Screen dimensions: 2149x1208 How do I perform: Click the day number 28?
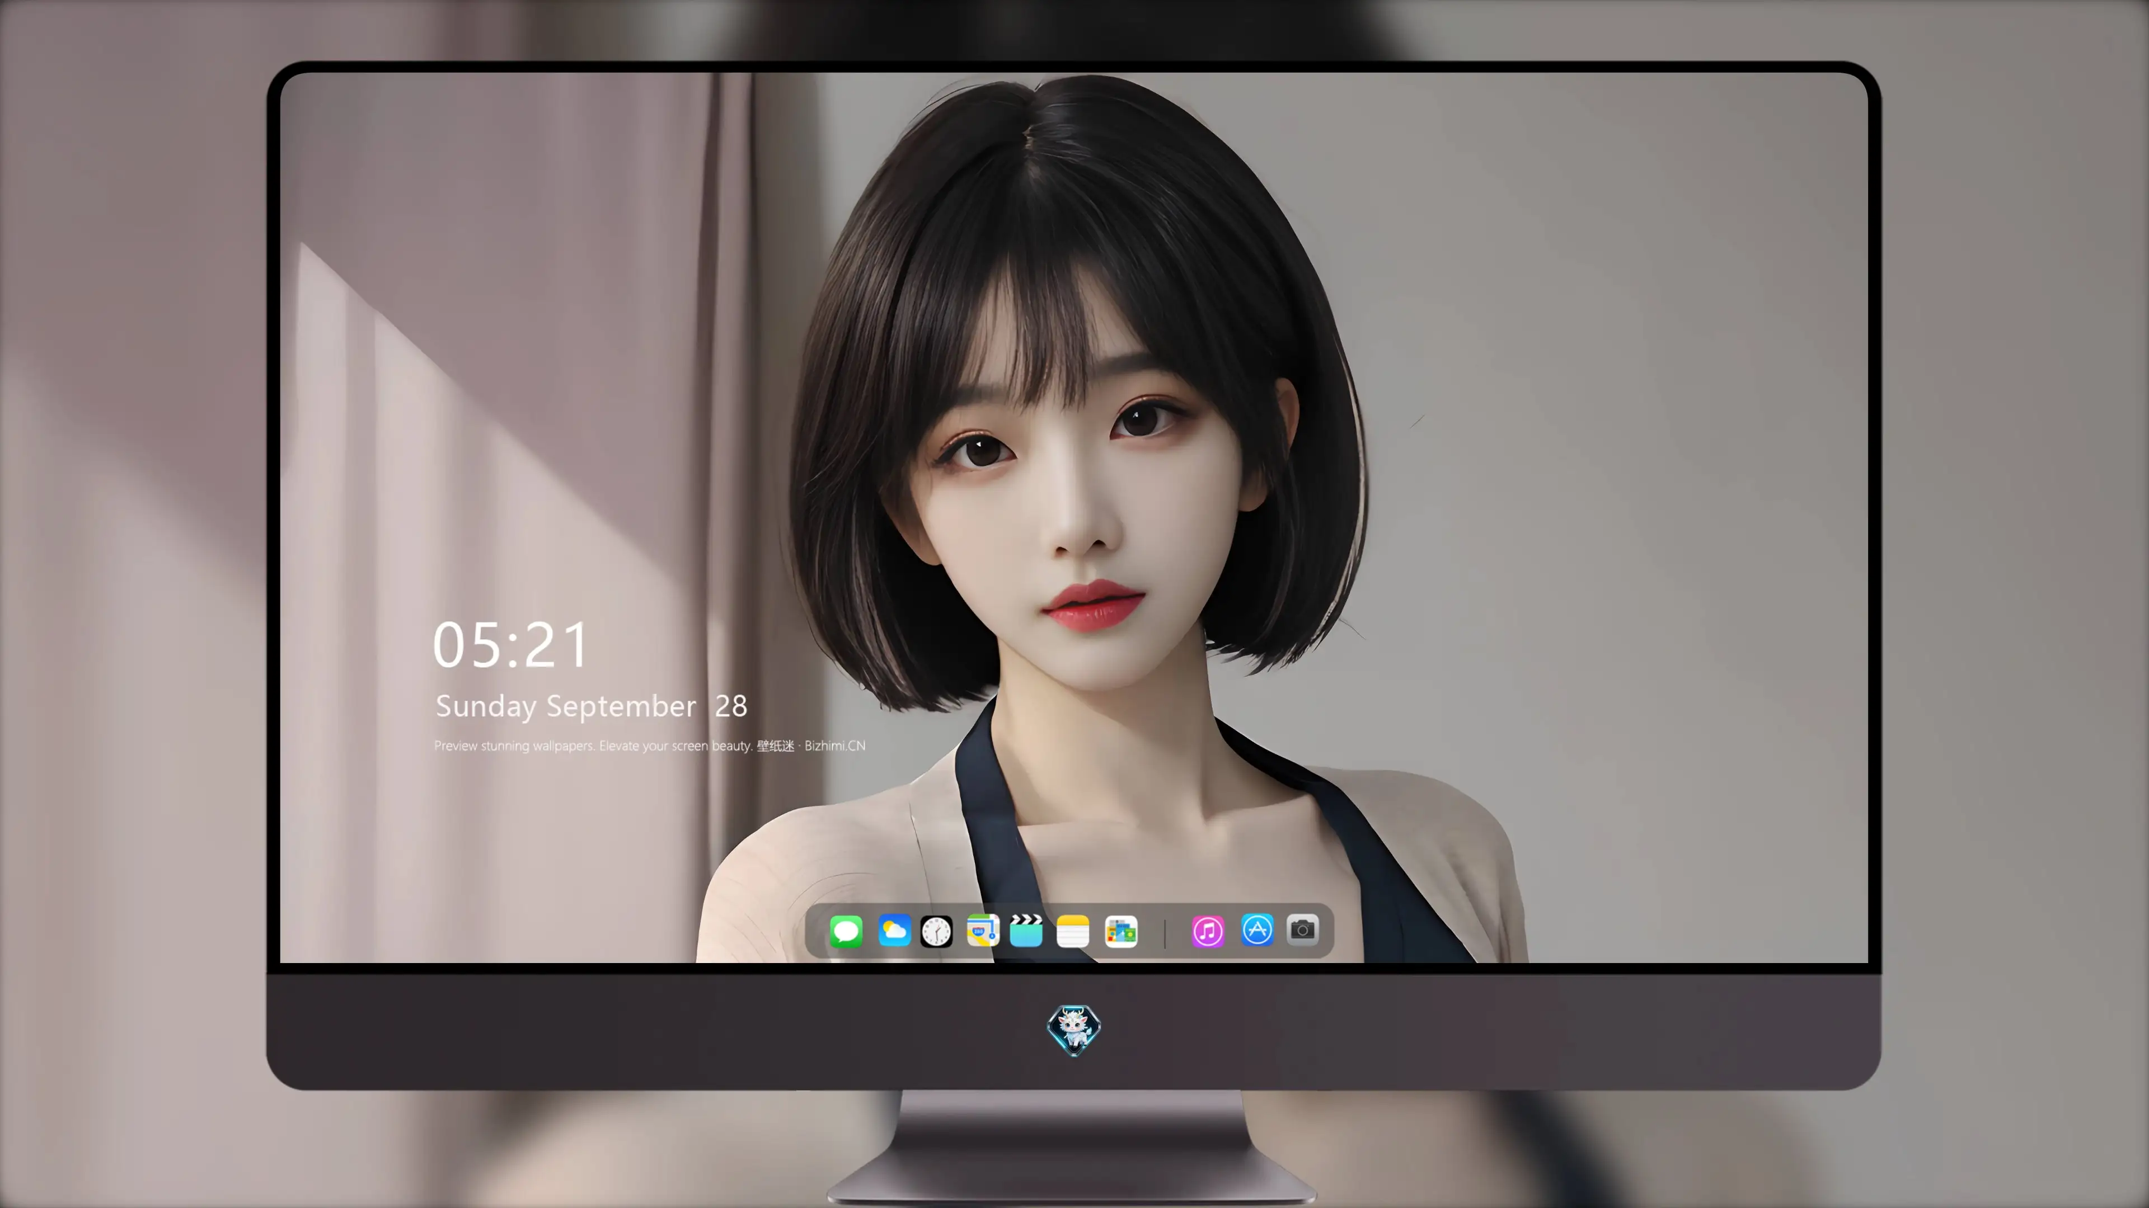tap(731, 706)
